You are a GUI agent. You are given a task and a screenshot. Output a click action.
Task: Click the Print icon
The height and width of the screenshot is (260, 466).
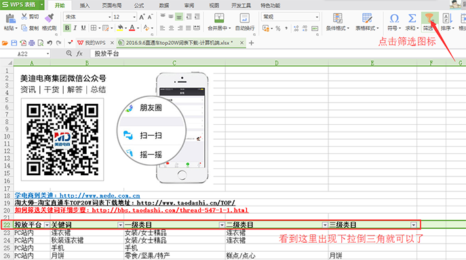point(31,43)
